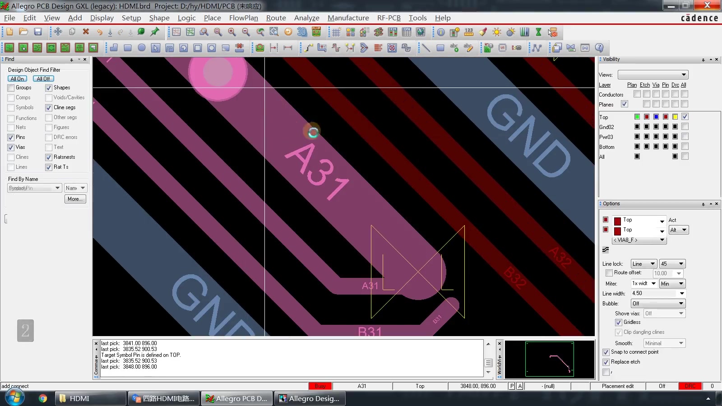Uncheck the Cline segs checkbox

click(49, 108)
